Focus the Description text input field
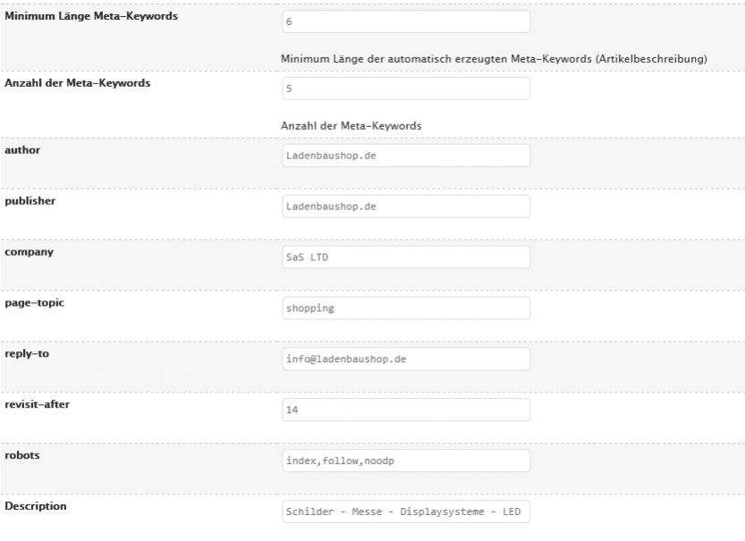 (x=405, y=512)
